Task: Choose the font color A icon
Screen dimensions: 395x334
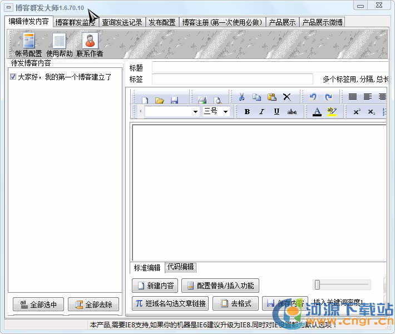Action: click(317, 111)
